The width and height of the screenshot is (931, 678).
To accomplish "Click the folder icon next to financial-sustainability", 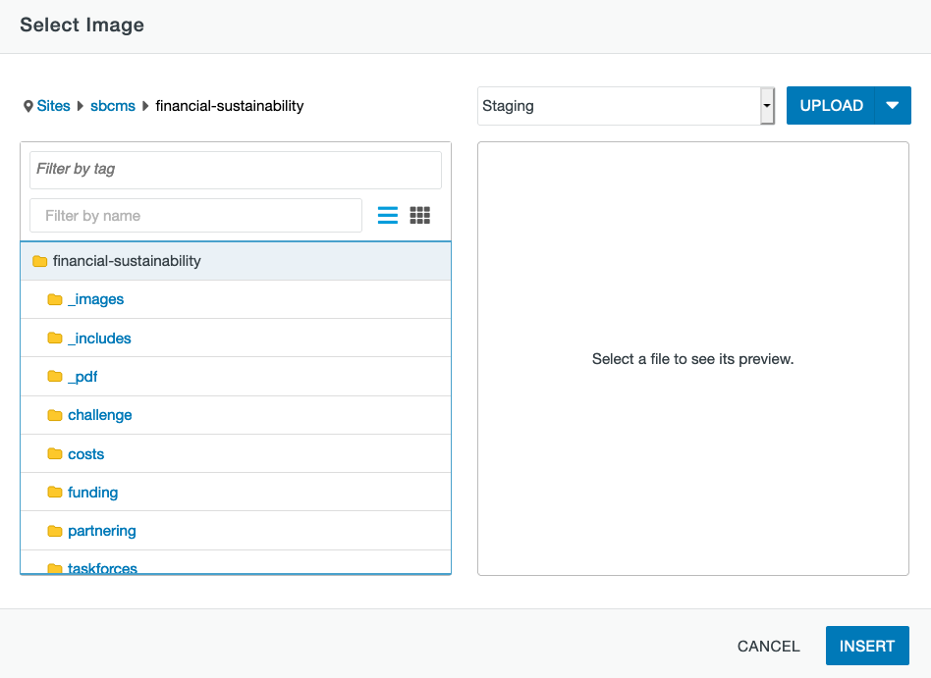I will 40,261.
